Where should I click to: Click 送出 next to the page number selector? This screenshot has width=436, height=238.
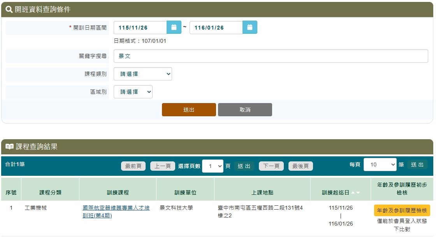click(x=244, y=166)
